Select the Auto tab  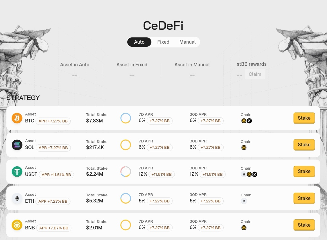click(139, 42)
